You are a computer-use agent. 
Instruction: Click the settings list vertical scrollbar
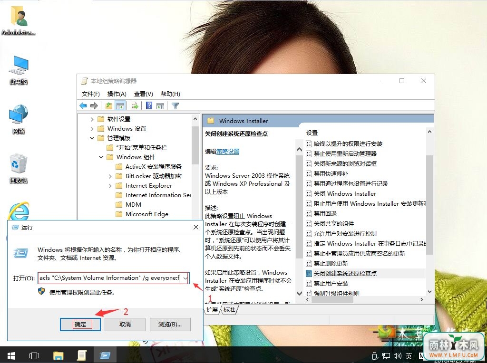click(429, 205)
